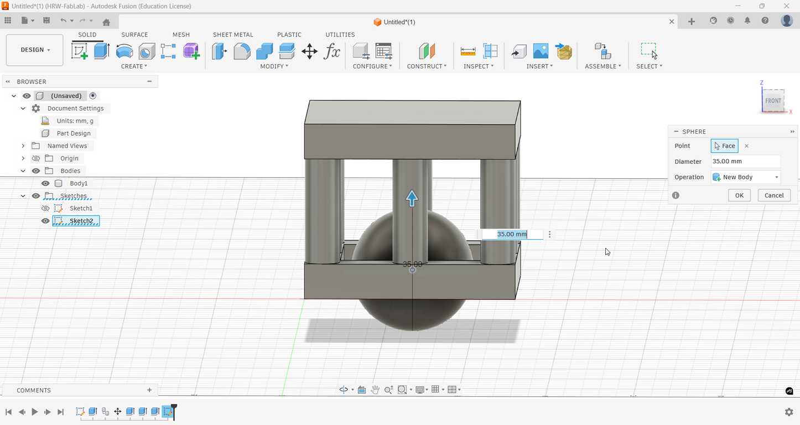The image size is (800, 425).
Task: Click the Diameter field in Sphere panel
Action: click(745, 162)
